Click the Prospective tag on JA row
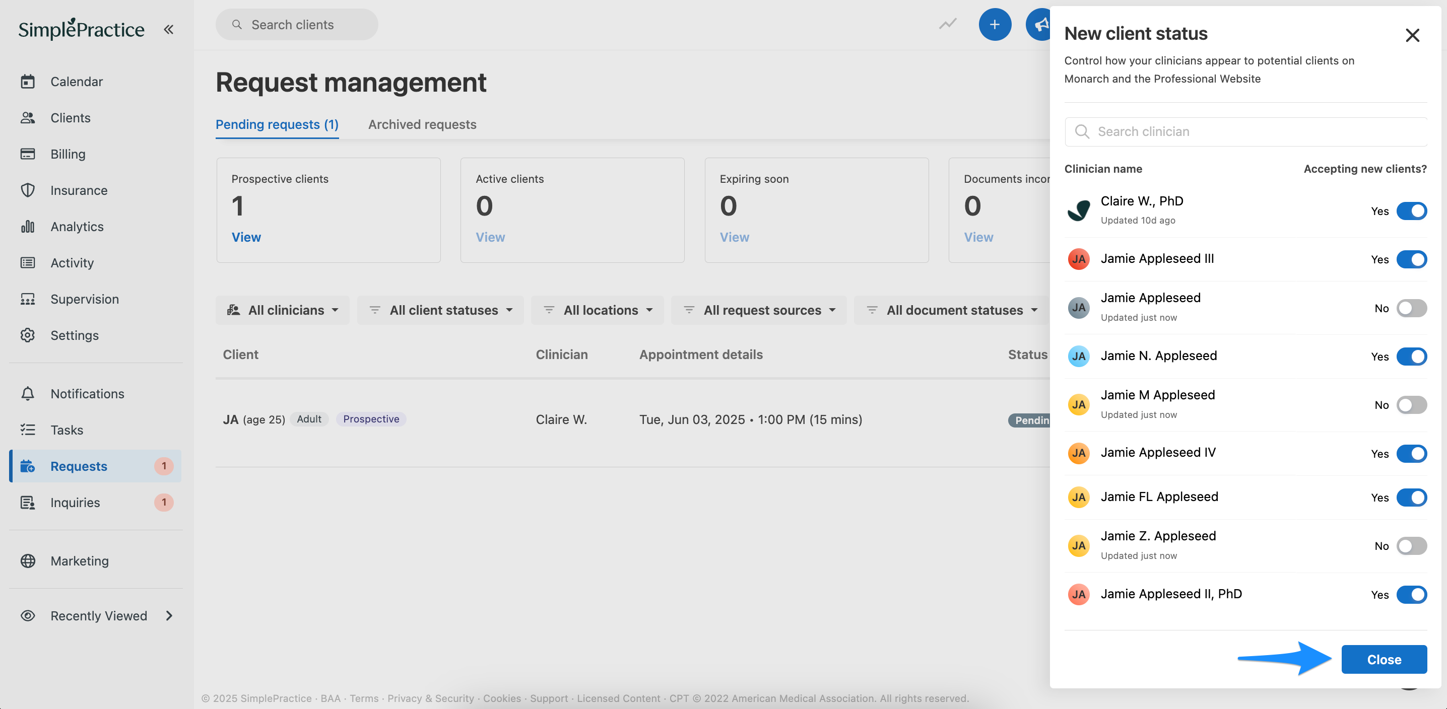This screenshot has height=709, width=1447. [x=371, y=419]
